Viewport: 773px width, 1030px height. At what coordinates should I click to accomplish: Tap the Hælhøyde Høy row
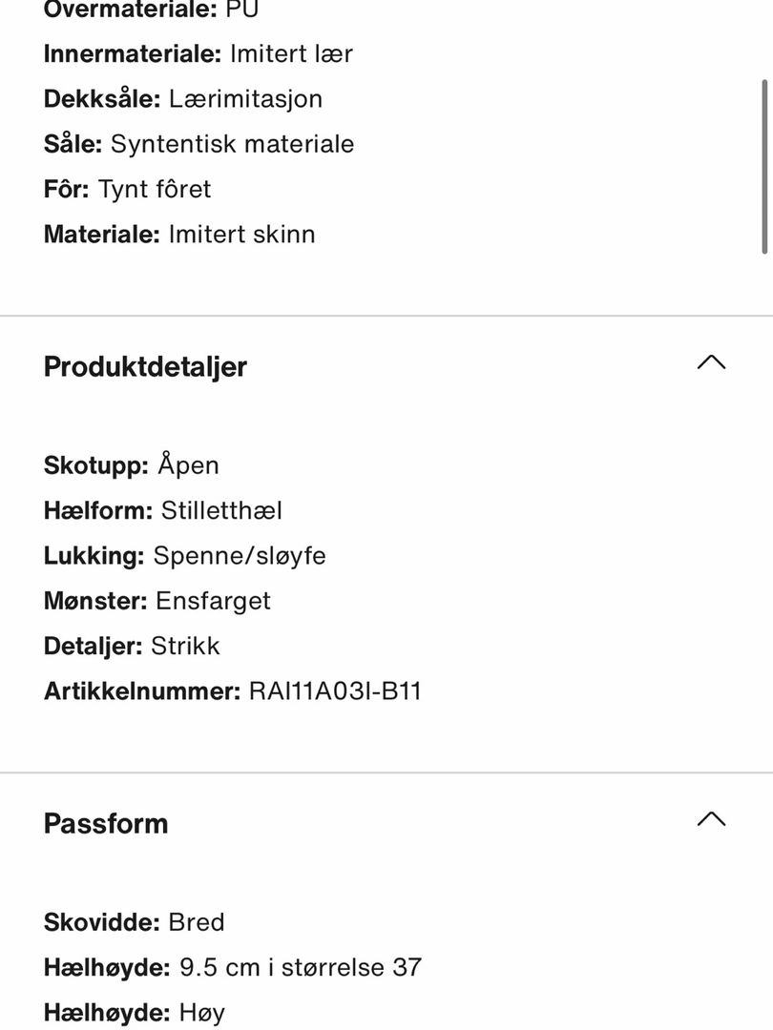[135, 1013]
